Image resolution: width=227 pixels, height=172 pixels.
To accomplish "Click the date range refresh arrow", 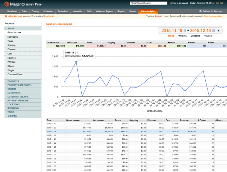I will click(218, 31).
